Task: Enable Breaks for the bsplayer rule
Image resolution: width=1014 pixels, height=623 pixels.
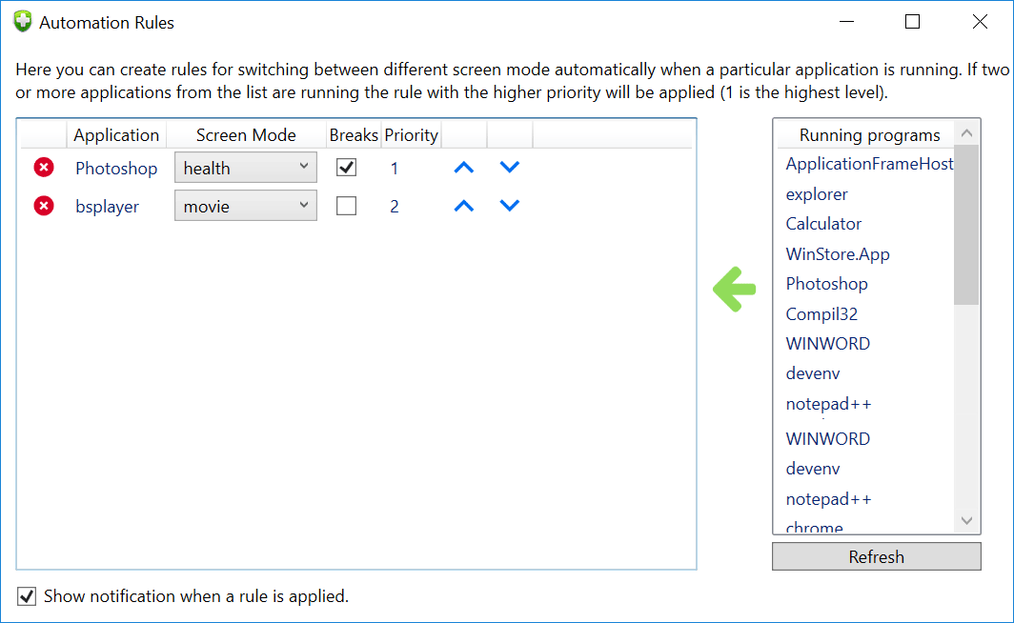Action: (346, 204)
